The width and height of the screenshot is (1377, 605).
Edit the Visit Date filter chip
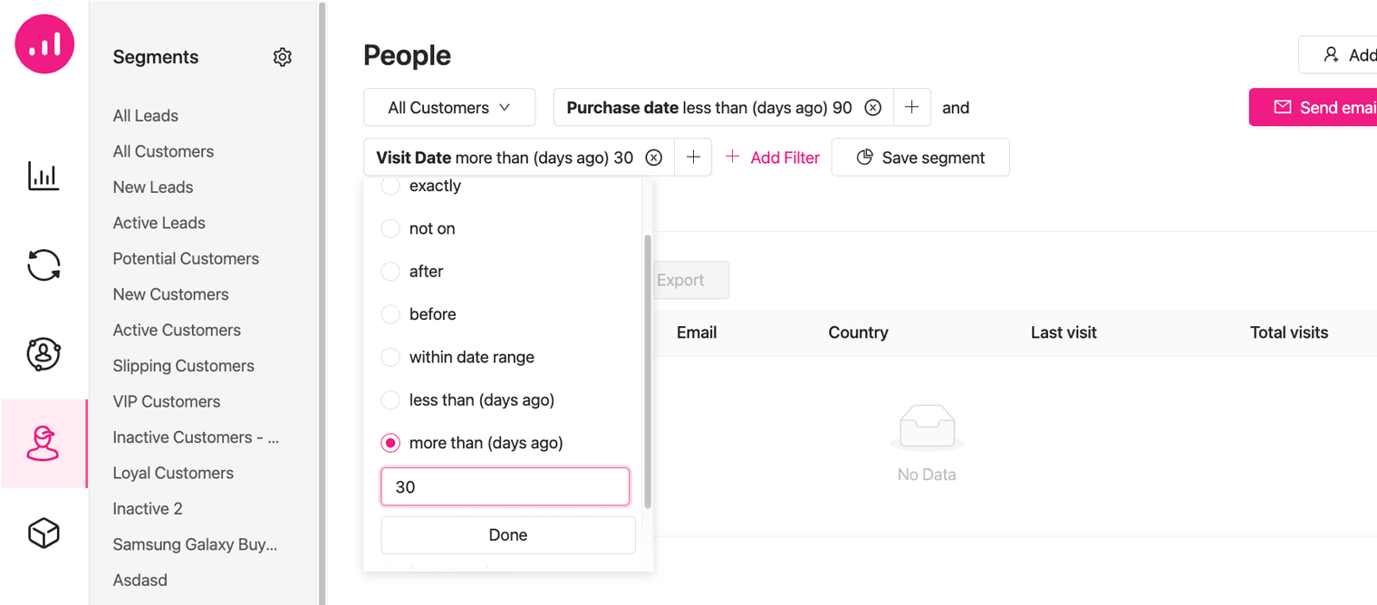(505, 158)
